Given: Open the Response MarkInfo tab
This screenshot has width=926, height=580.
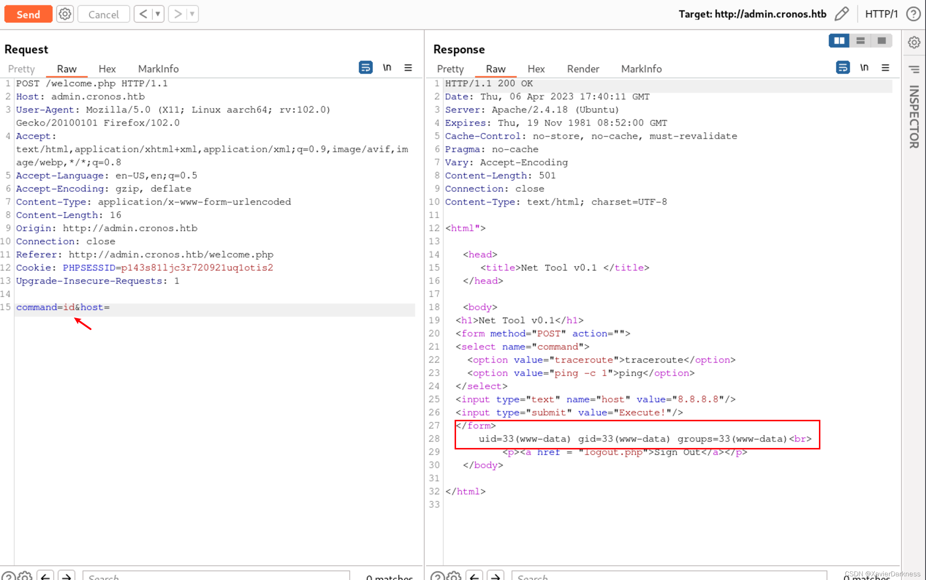Looking at the screenshot, I should click(641, 69).
